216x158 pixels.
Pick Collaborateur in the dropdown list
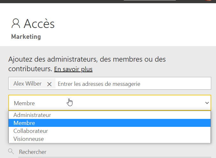31,131
